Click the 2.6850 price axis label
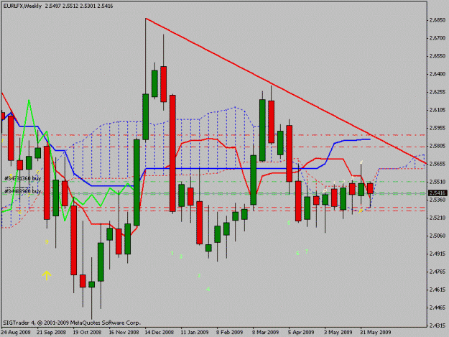Viewport: 449px width, 337px height. (x=438, y=20)
